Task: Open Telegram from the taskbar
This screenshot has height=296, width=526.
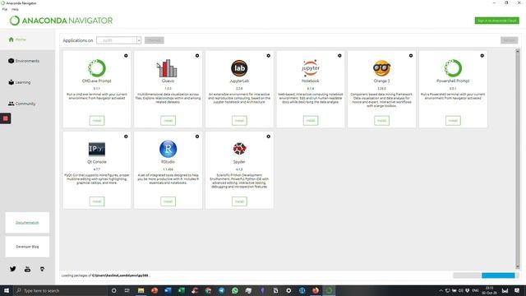Action: click(221, 290)
